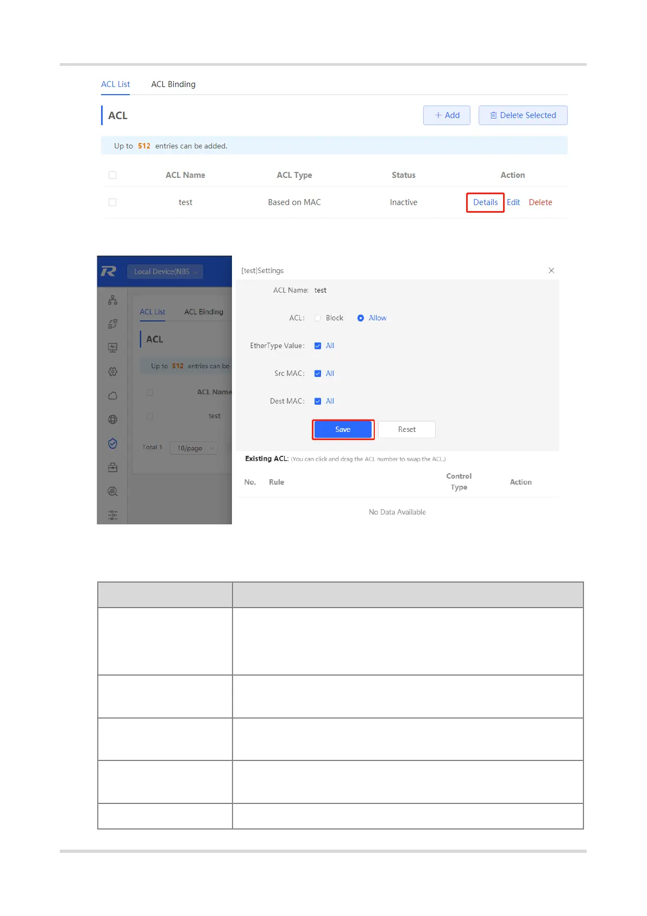Check the select-all checkbox in ACL header

[112, 175]
